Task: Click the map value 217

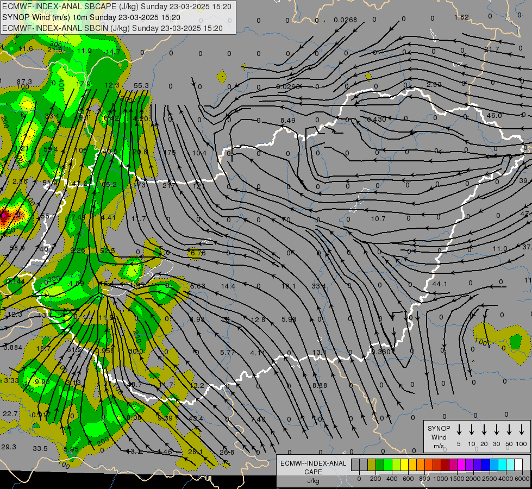Action: pos(168,185)
